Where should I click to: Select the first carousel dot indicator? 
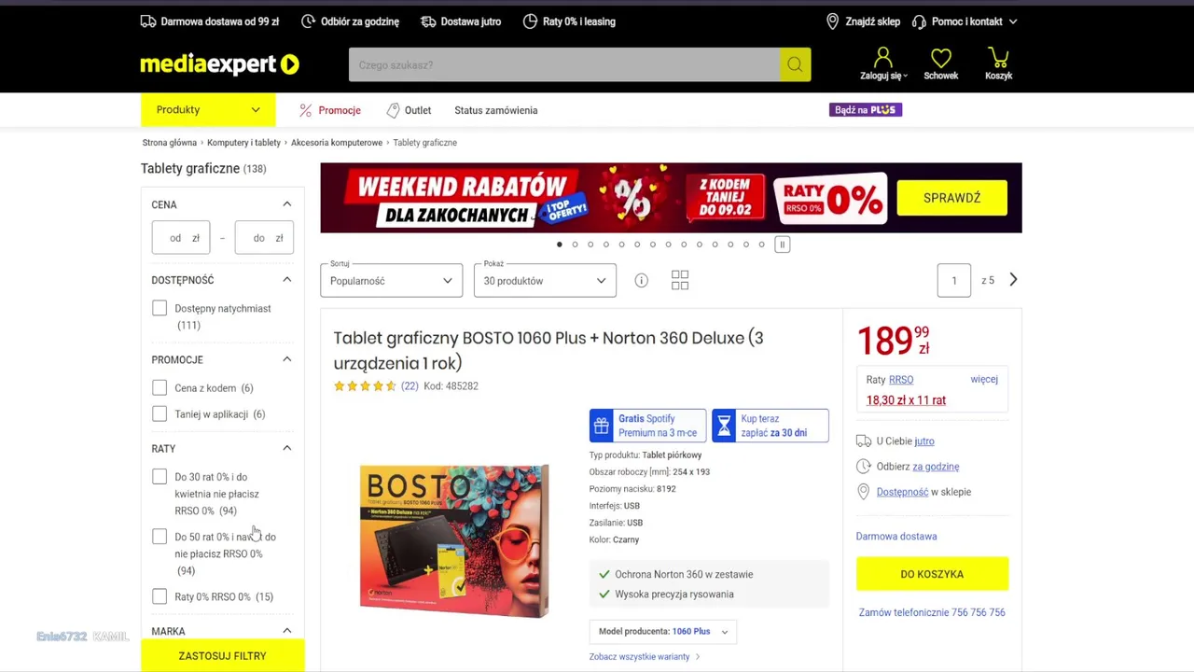point(560,245)
